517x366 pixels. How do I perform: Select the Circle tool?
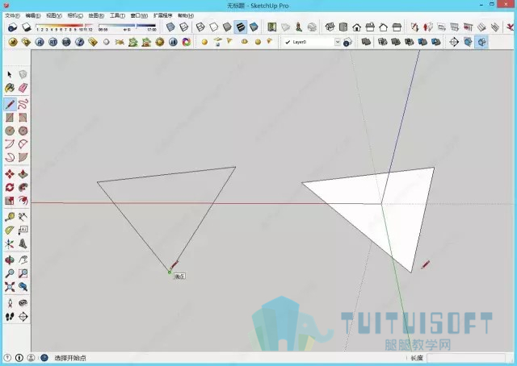10,131
